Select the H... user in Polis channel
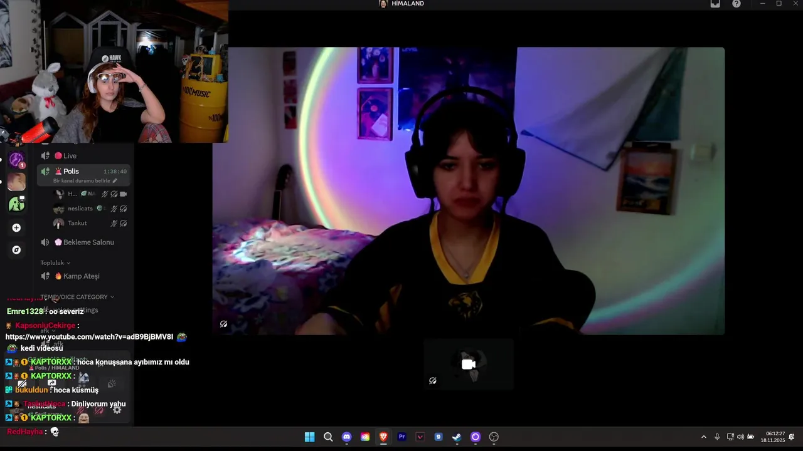Image resolution: width=803 pixels, height=451 pixels. [x=91, y=194]
